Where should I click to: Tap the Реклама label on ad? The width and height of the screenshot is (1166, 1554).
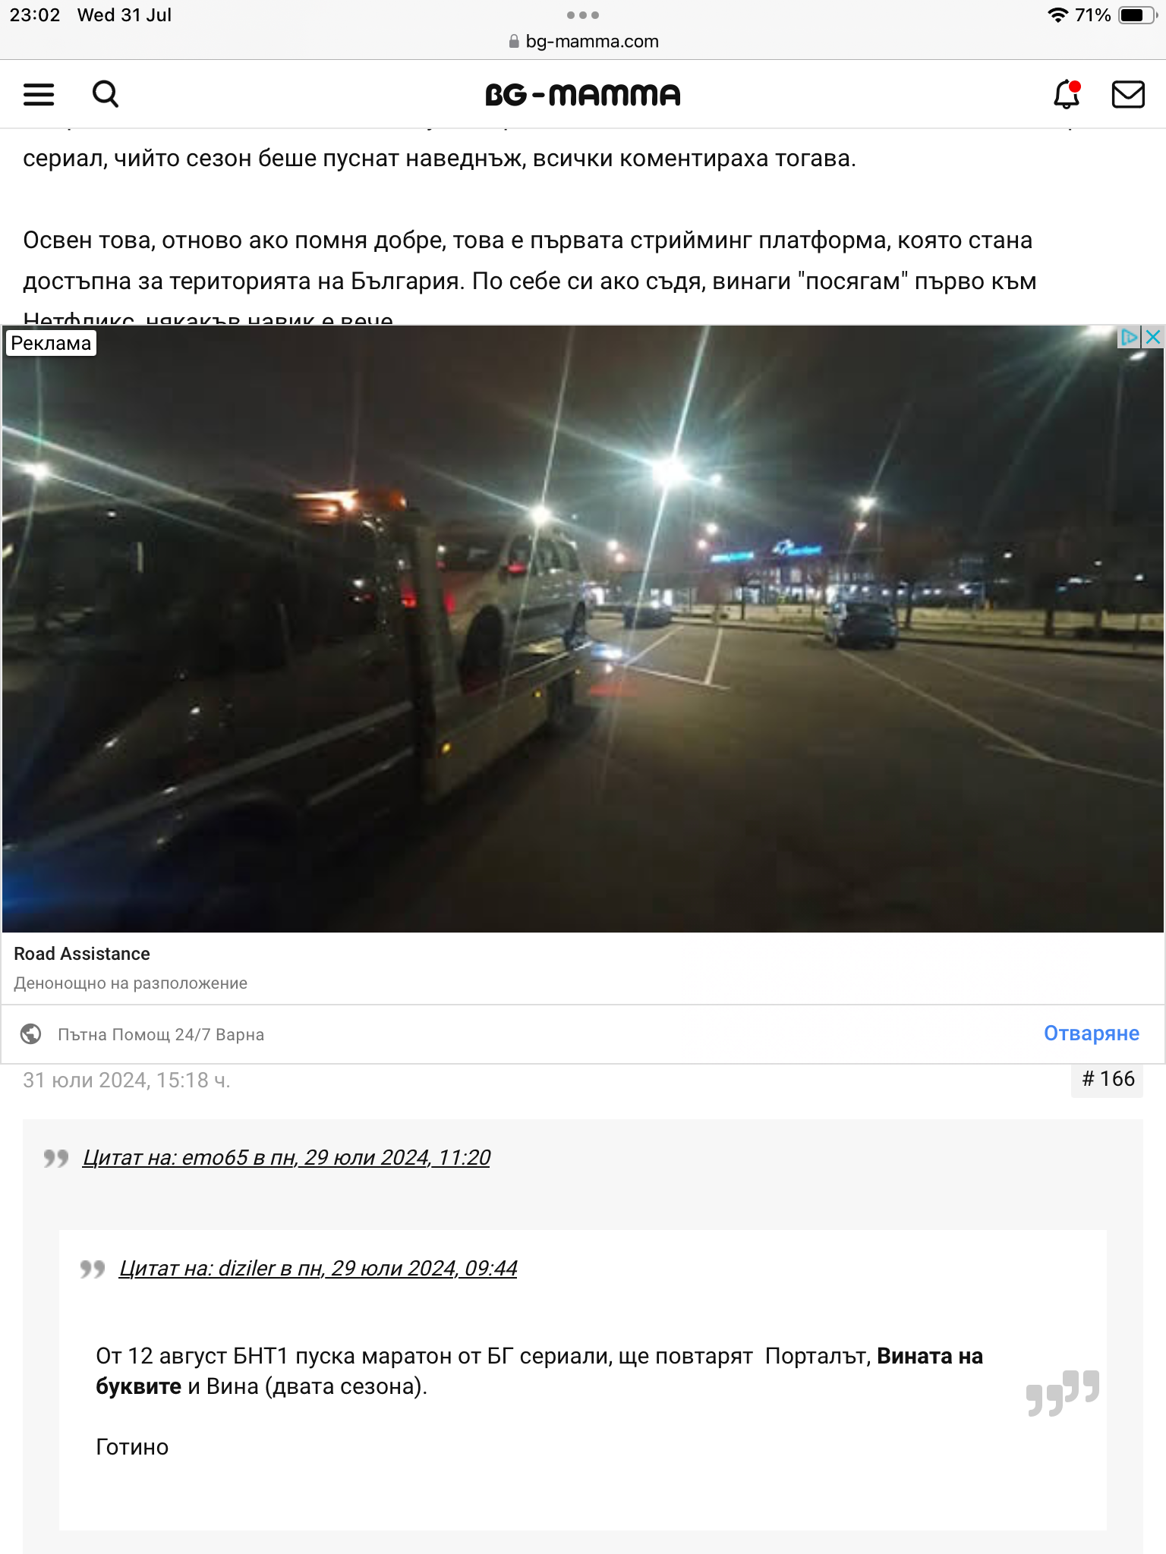tap(51, 343)
